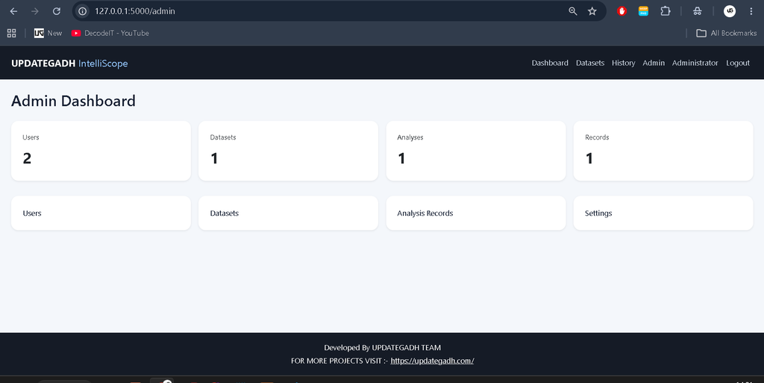764x383 pixels.
Task: Open the New bookmark
Action: [x=48, y=33]
